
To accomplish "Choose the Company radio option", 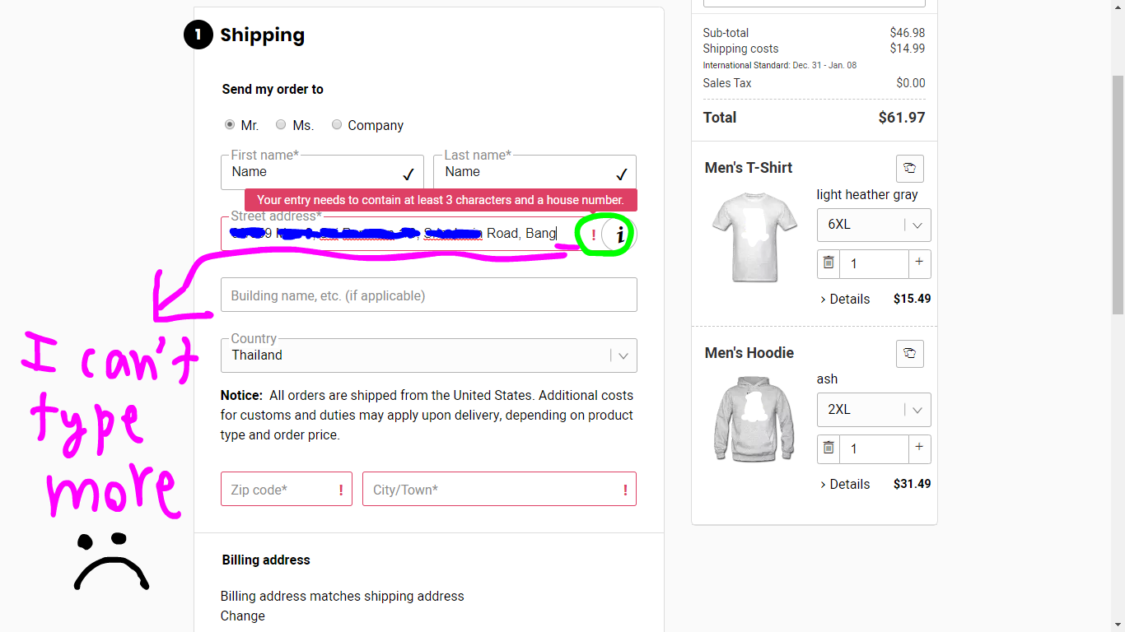I will tap(337, 125).
